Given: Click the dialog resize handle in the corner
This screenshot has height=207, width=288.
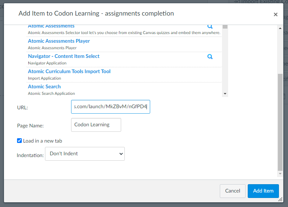Looking at the screenshot, I should 280,199.
